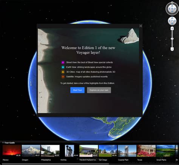This screenshot has width=179, height=165.
Task: Open the Great Plains tour thumbnail
Action: pos(165,151)
